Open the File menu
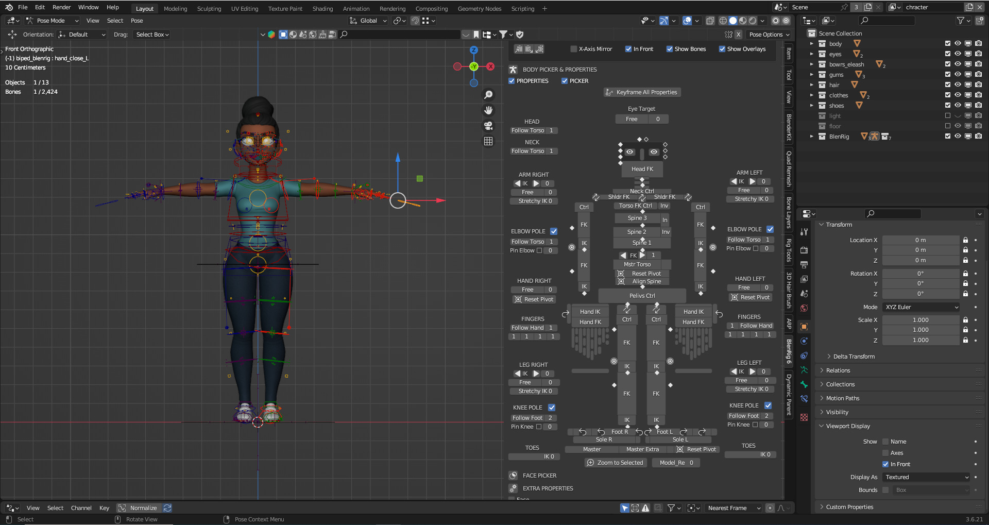Image resolution: width=989 pixels, height=525 pixels. click(x=23, y=7)
